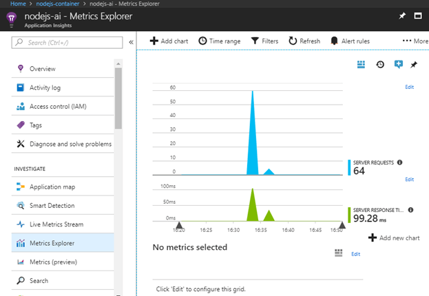This screenshot has height=296, width=429.
Task: Pin the blade with top pin icon
Action: [402, 15]
